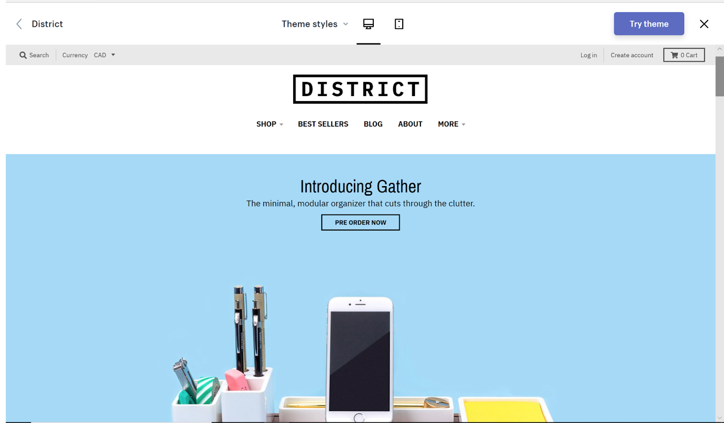Click scrollbar down arrow
724x423 pixels.
coord(719,418)
